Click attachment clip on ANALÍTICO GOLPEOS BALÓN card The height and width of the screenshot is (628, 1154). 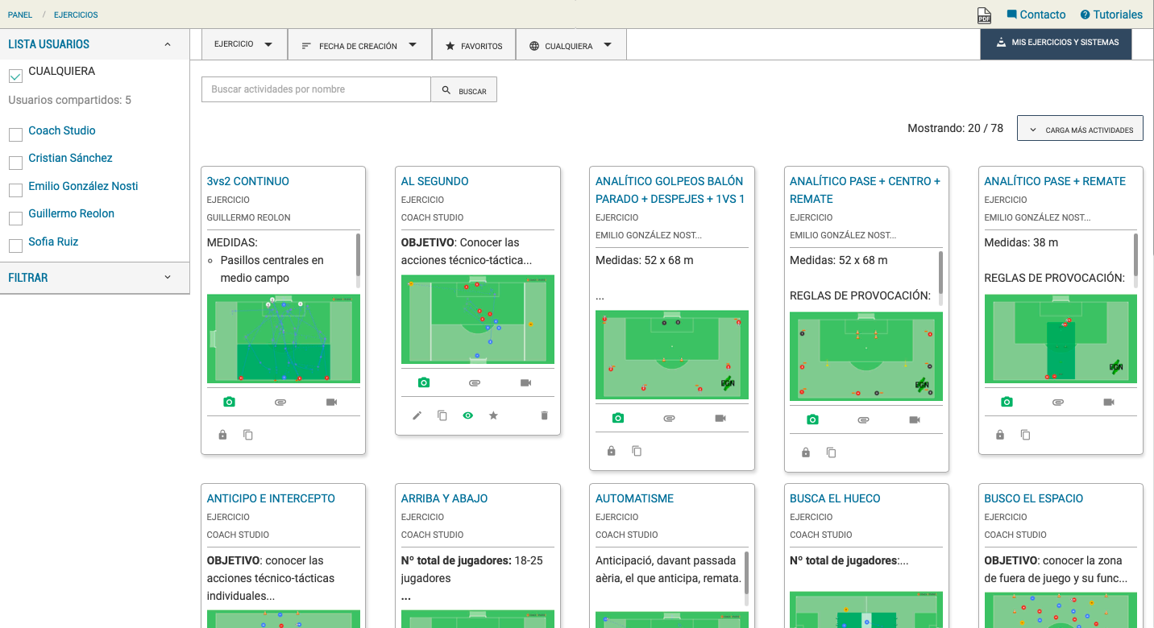pyautogui.click(x=669, y=418)
